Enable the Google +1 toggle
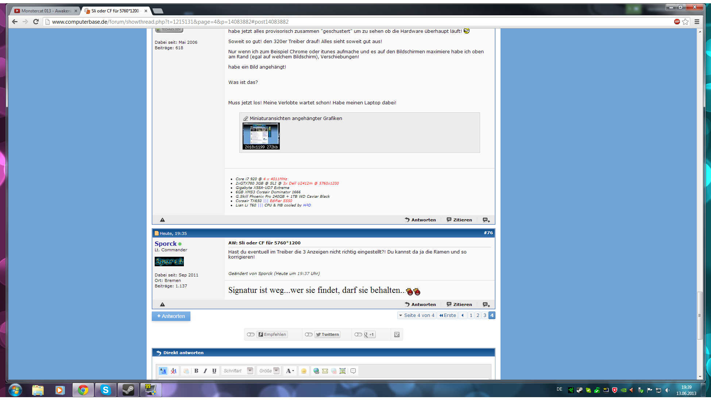 tap(358, 334)
